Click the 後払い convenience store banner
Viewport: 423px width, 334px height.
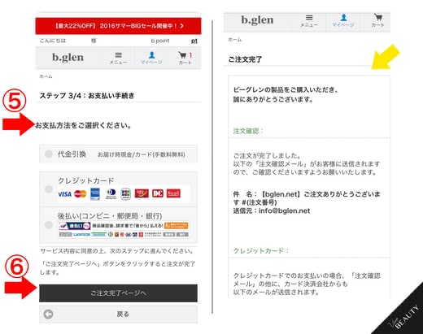pyautogui.click(x=124, y=230)
